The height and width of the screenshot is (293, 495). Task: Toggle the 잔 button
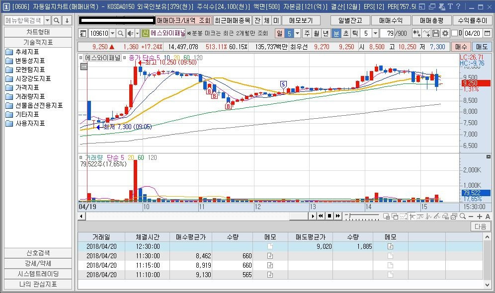click(x=257, y=20)
